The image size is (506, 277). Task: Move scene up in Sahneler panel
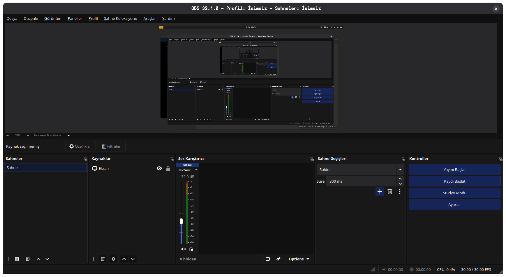pyautogui.click(x=38, y=259)
